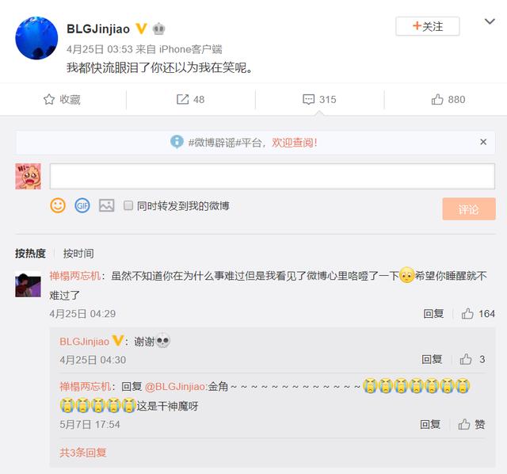
Task: Open the post options chevron dropdown
Action: [490, 21]
